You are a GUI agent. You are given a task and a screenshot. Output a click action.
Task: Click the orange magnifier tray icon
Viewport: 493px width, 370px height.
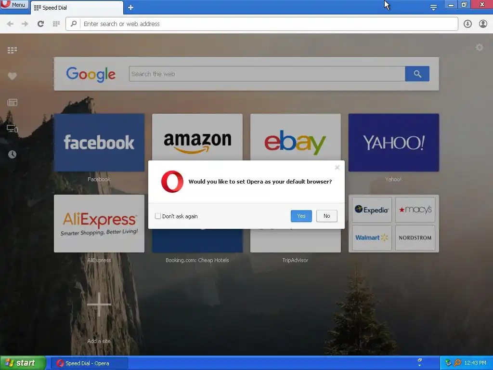click(x=457, y=363)
